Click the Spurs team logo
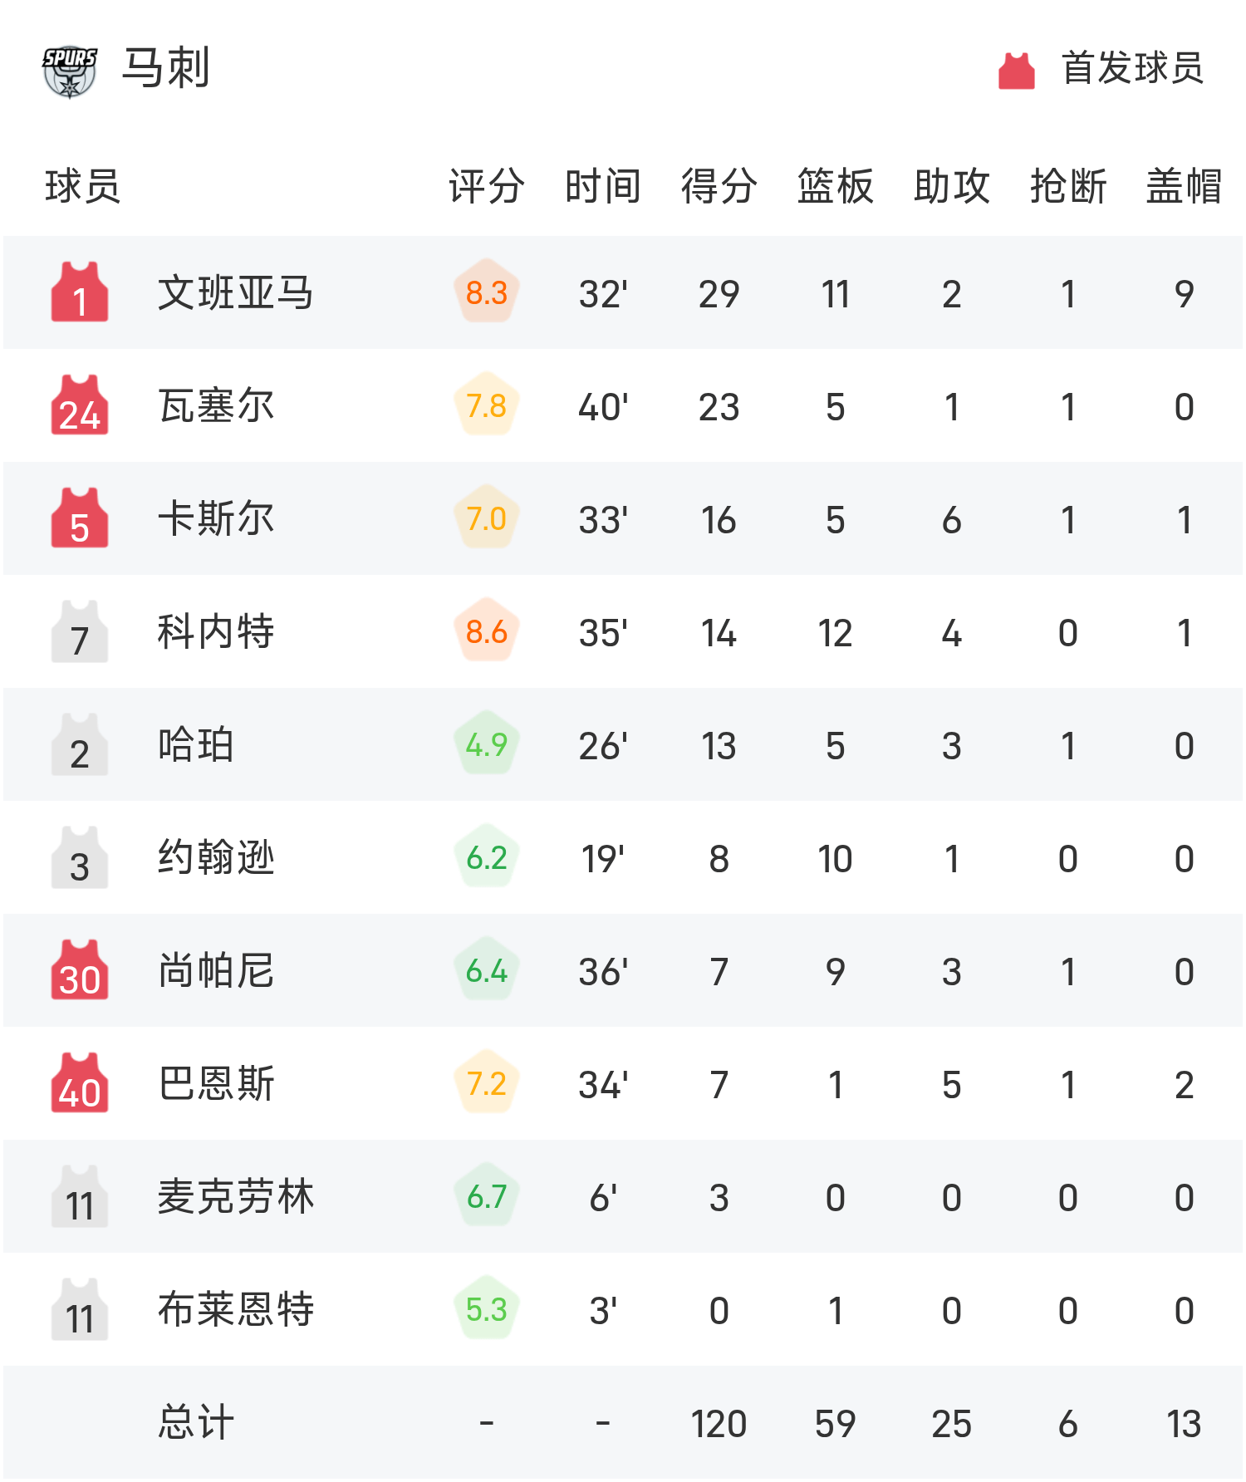The image size is (1246, 1482). pyautogui.click(x=70, y=71)
